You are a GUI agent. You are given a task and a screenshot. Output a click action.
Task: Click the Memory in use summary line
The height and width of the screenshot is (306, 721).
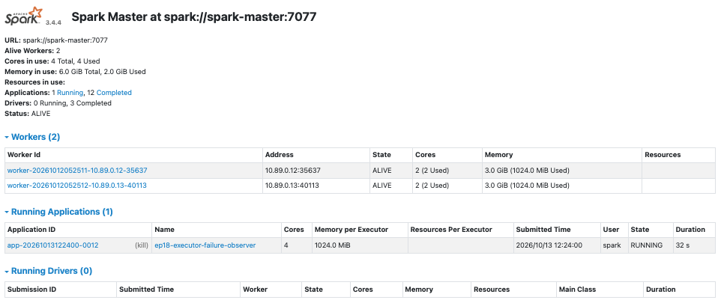[x=76, y=72]
